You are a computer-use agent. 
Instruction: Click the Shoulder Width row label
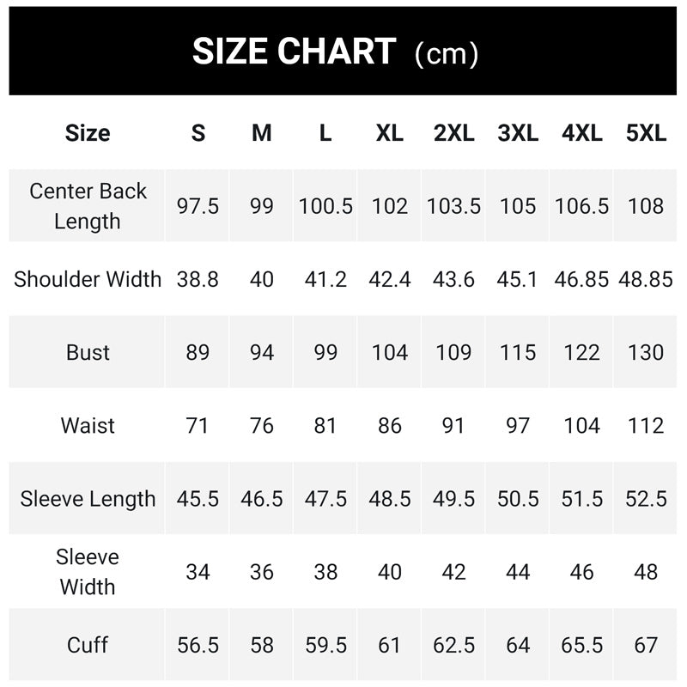88,279
